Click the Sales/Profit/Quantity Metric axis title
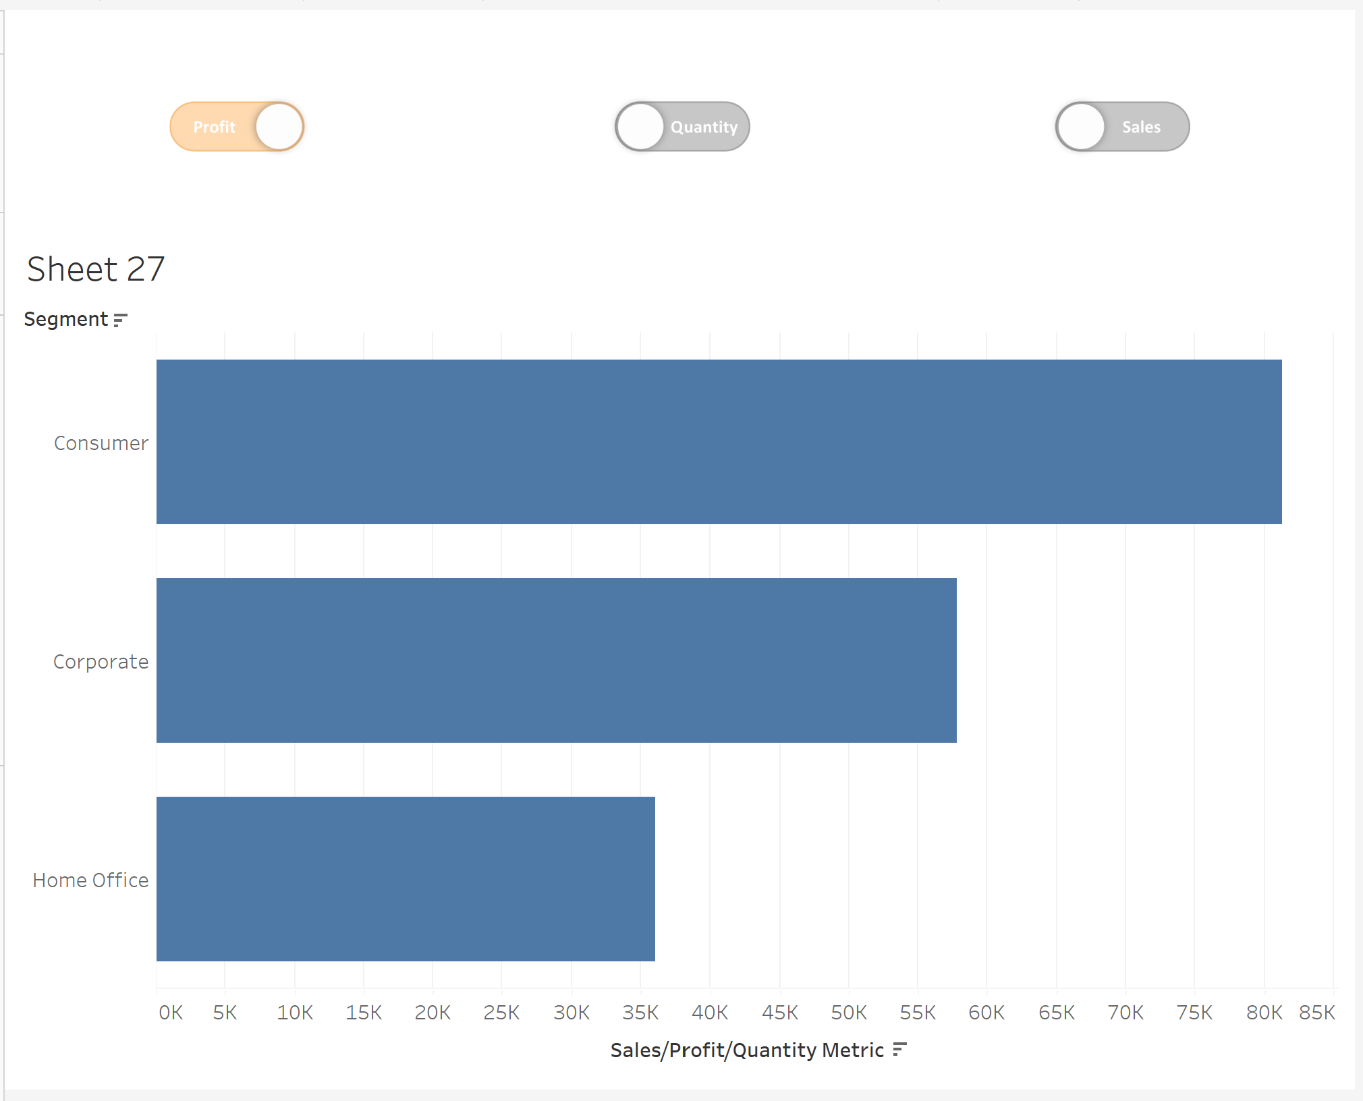The image size is (1363, 1101). 747,1050
